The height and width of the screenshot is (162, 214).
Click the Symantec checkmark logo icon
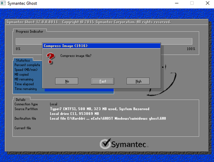(x=105, y=144)
